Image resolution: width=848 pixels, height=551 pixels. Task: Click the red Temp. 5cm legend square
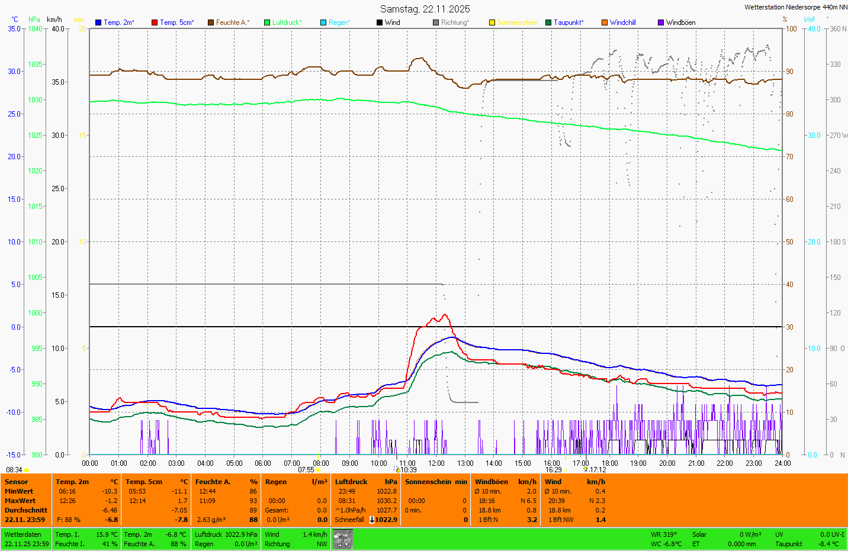click(x=155, y=22)
